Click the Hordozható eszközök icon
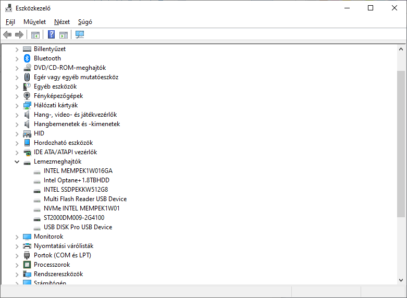Screen dimensions: 407x298 coord(27,143)
